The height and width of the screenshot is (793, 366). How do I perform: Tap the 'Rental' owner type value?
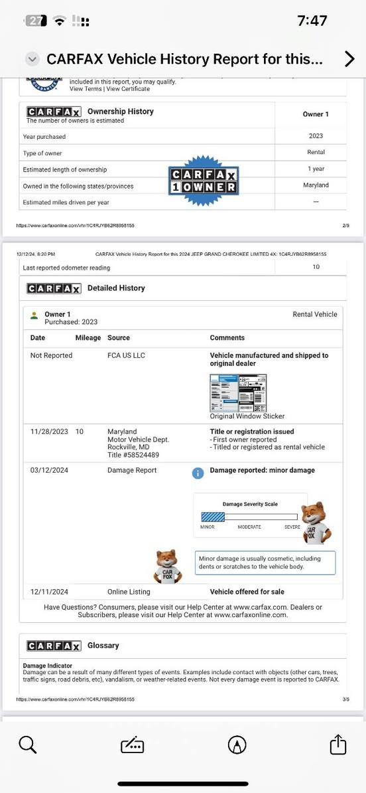(316, 152)
